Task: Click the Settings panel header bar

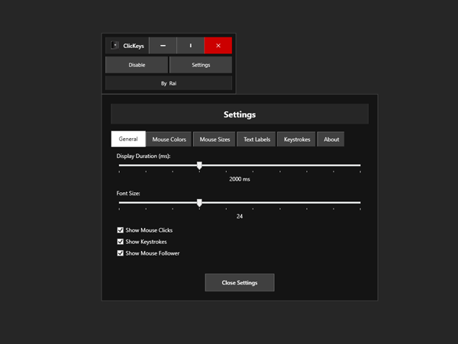Action: [240, 114]
